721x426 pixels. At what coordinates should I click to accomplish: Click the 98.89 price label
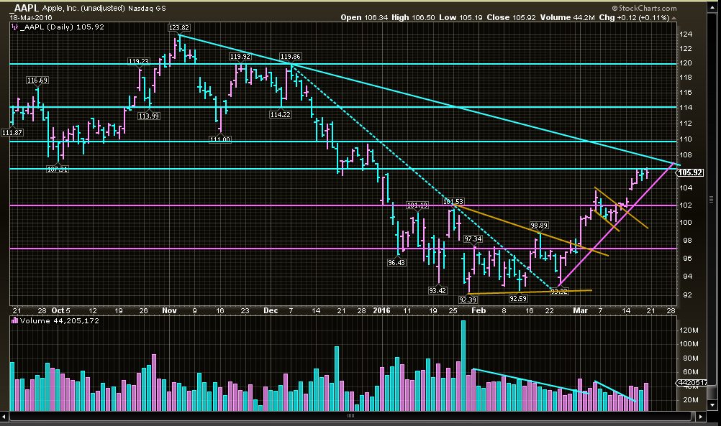point(539,225)
